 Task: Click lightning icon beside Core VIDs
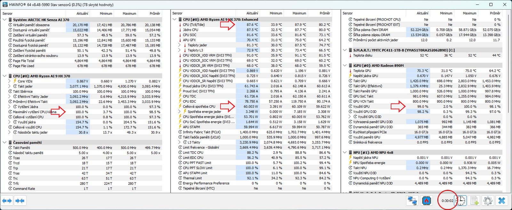tap(15, 81)
